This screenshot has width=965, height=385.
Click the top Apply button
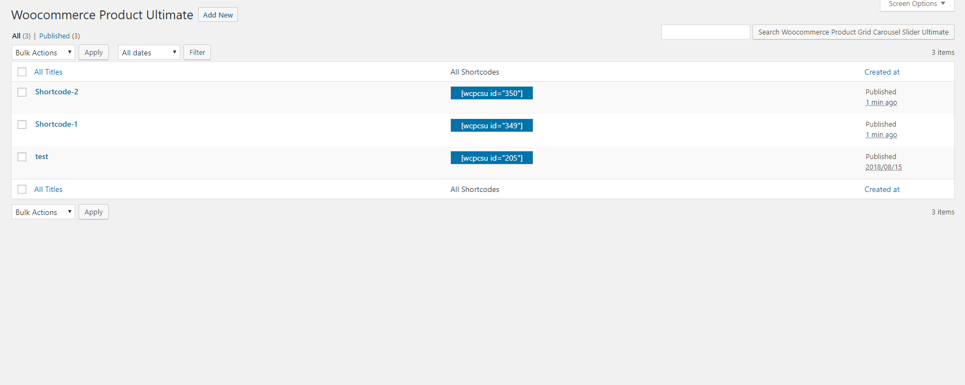[x=93, y=53]
